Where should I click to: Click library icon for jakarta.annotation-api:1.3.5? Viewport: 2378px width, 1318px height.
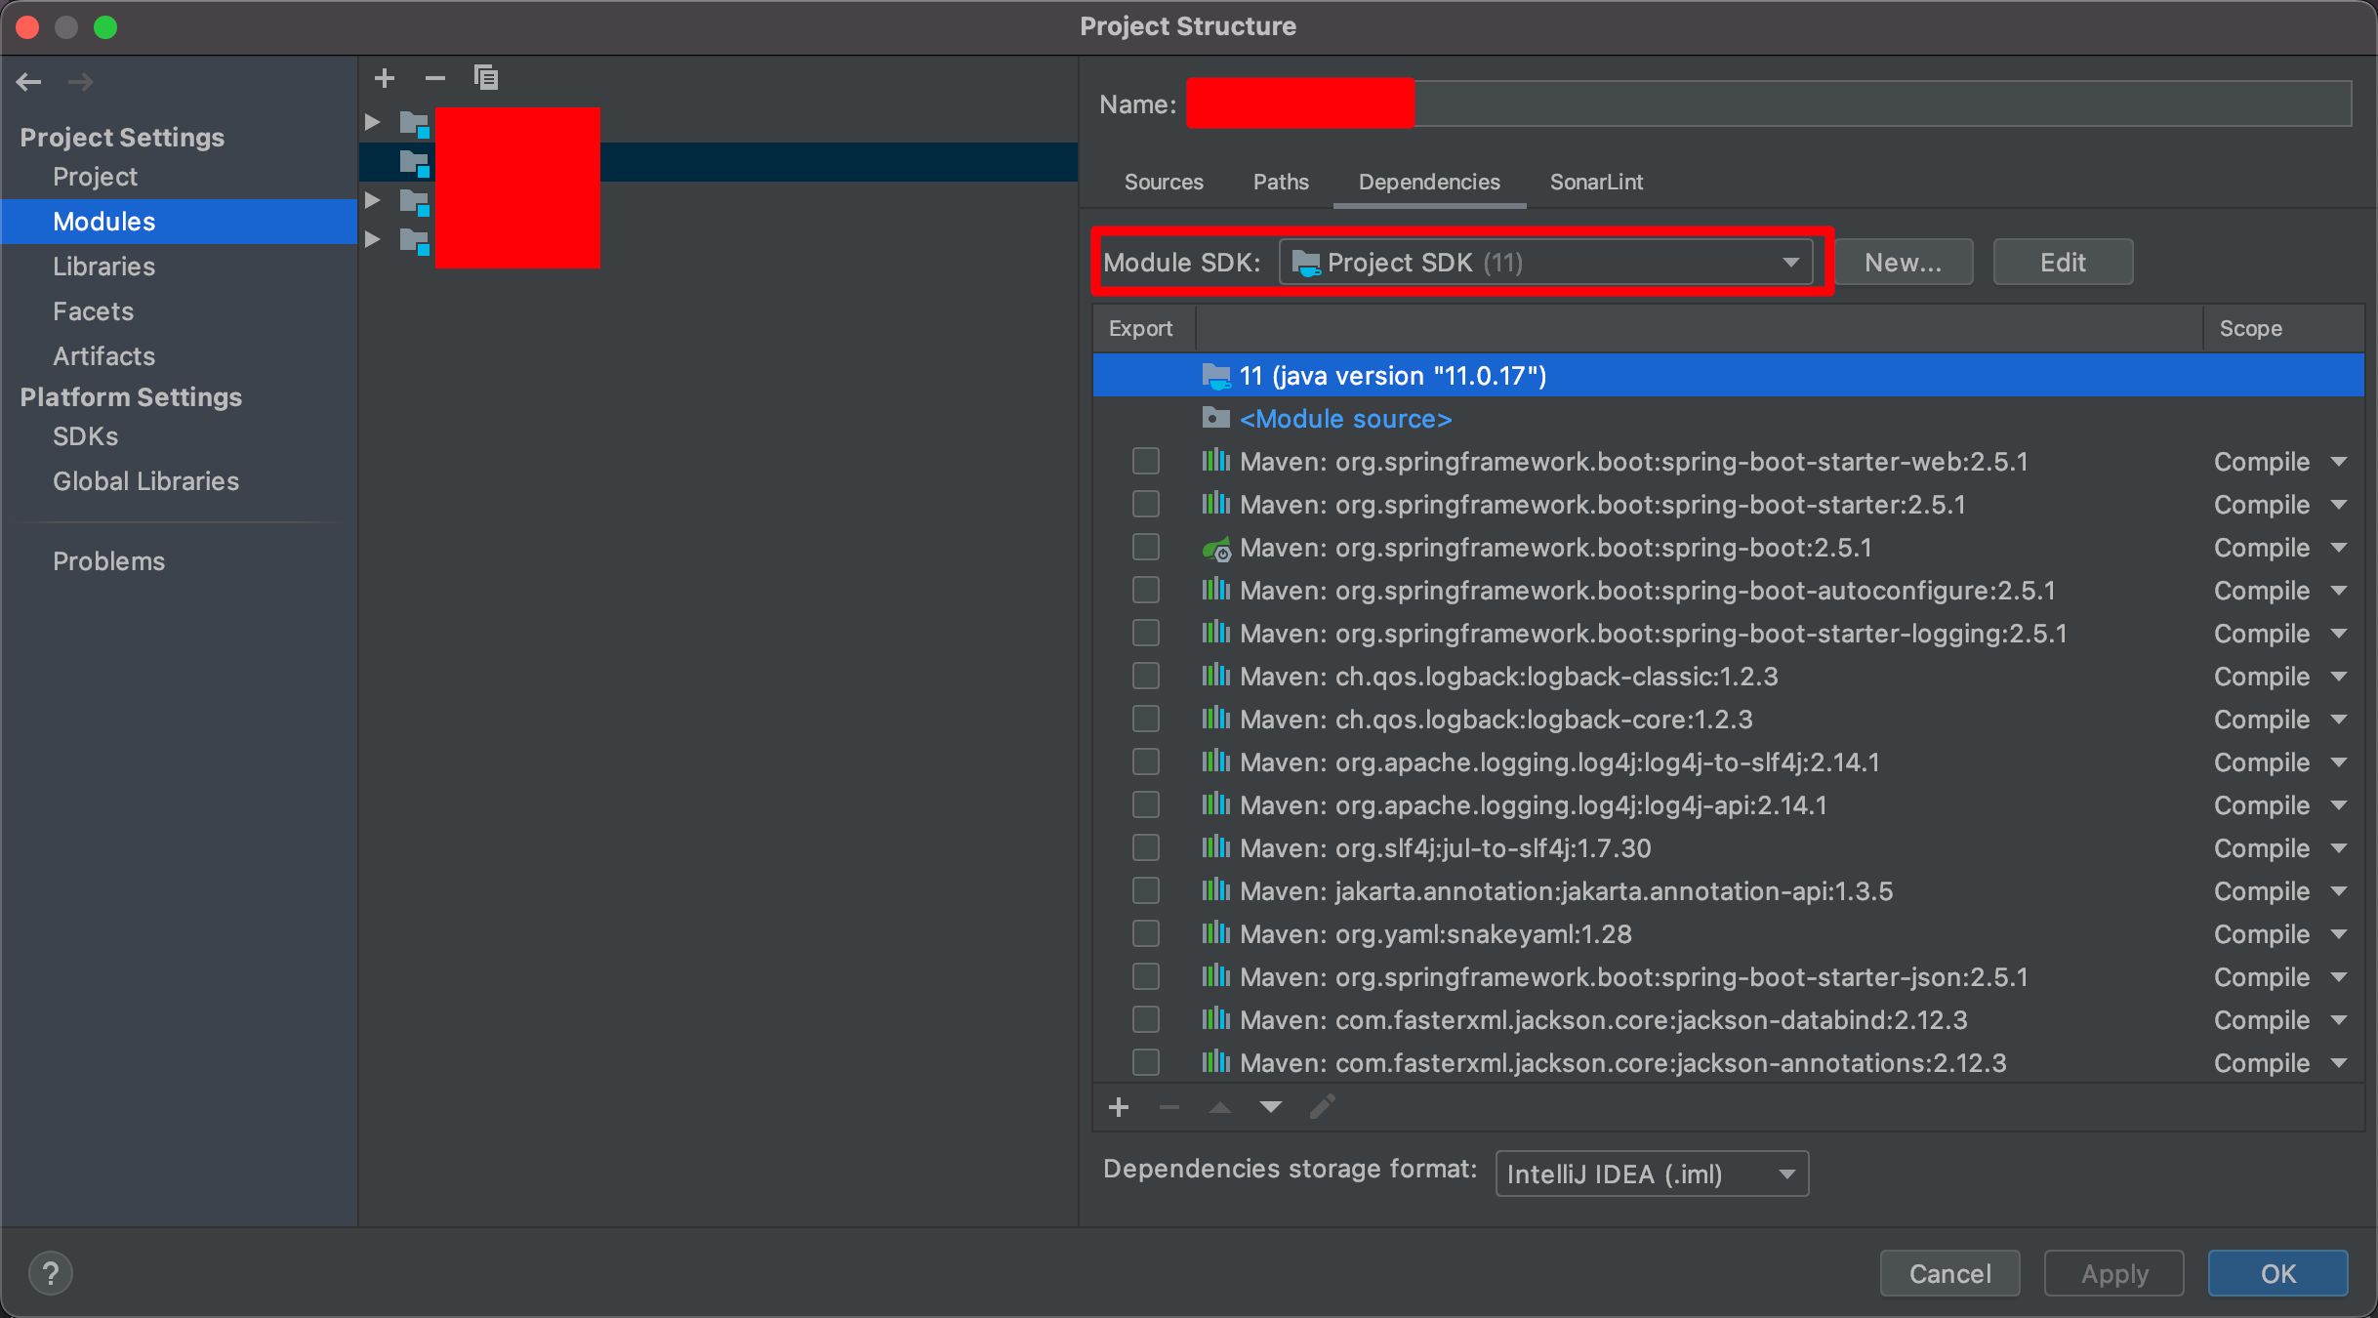[1215, 890]
